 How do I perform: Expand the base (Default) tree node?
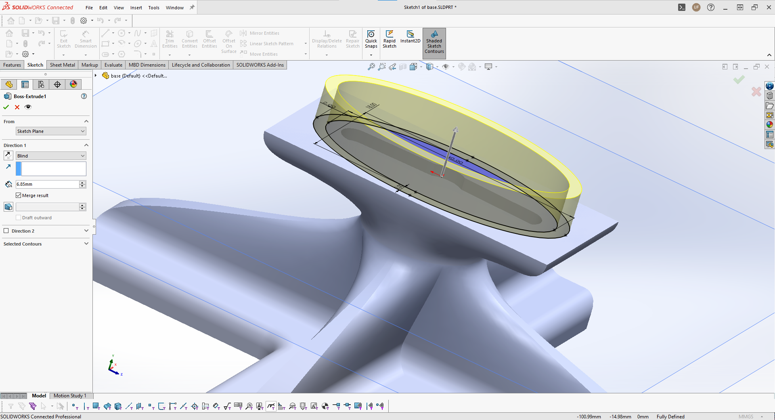click(96, 76)
